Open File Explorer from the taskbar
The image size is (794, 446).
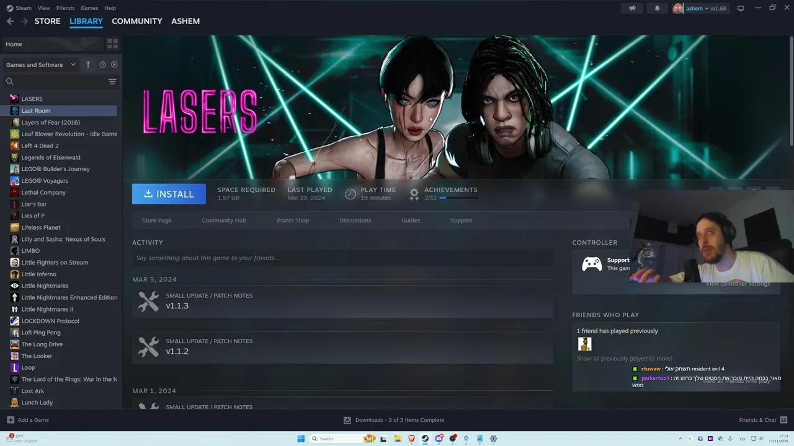(x=398, y=439)
